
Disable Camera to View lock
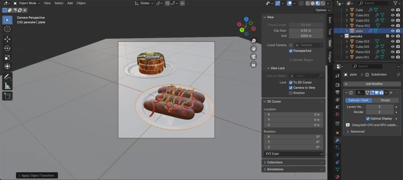pyautogui.click(x=291, y=87)
